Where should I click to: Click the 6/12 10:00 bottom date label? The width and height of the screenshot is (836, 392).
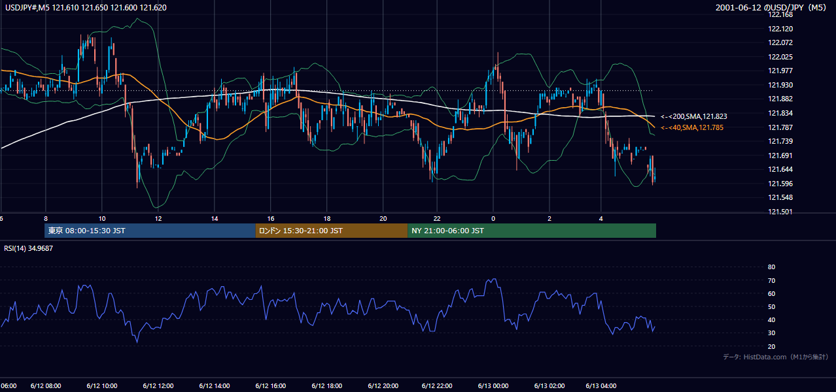pyautogui.click(x=102, y=386)
